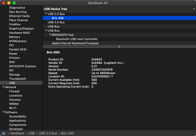Select Parallel SCSI sidebar item
Image resolution: width=196 pixels, height=136 pixels.
point(18,49)
